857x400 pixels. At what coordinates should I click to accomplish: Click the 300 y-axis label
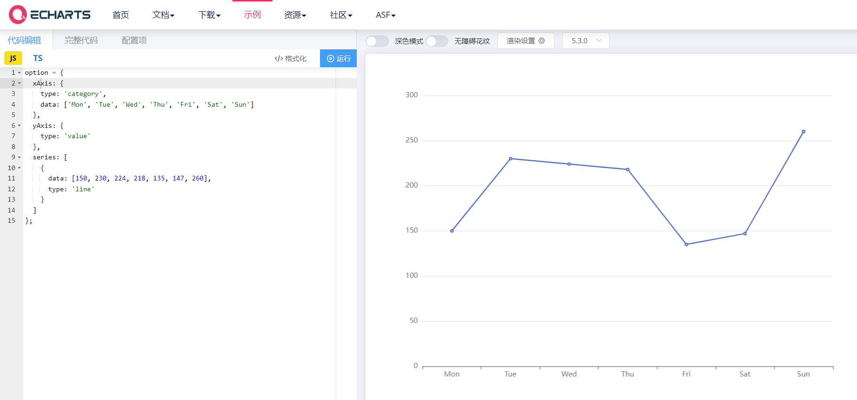411,95
